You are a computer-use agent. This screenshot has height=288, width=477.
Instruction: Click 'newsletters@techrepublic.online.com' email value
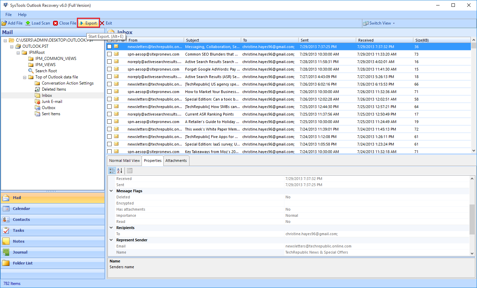(318, 246)
